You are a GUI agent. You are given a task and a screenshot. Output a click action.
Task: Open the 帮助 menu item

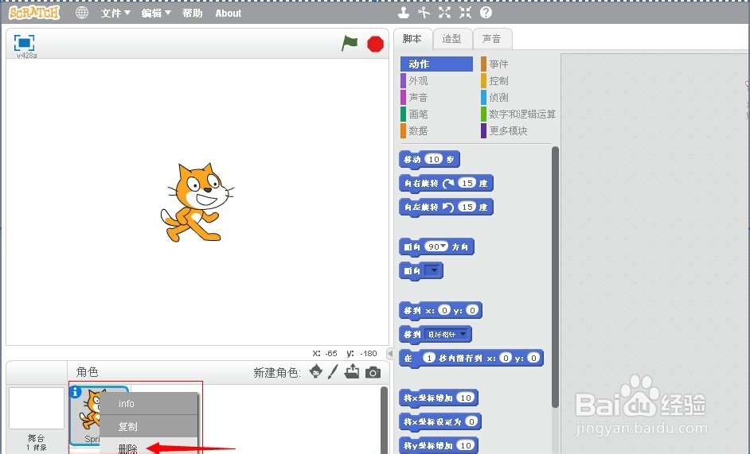(193, 14)
